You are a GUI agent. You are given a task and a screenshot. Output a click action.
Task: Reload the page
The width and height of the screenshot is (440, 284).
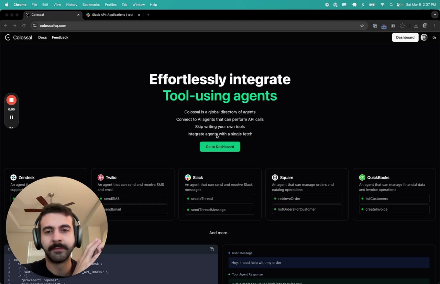coord(24,26)
